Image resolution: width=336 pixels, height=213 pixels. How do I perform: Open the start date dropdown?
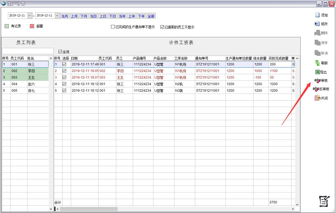point(30,16)
